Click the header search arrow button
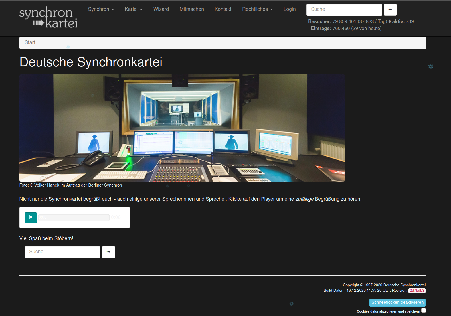The width and height of the screenshot is (451, 316). tap(390, 10)
